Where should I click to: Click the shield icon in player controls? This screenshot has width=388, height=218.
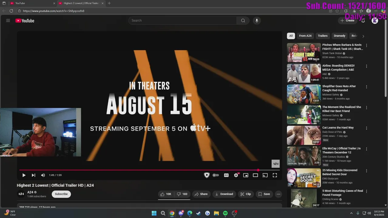point(207,175)
